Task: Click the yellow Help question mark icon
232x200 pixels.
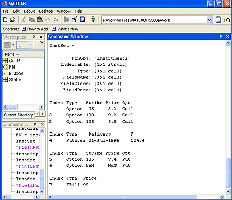Action: pos(93,20)
